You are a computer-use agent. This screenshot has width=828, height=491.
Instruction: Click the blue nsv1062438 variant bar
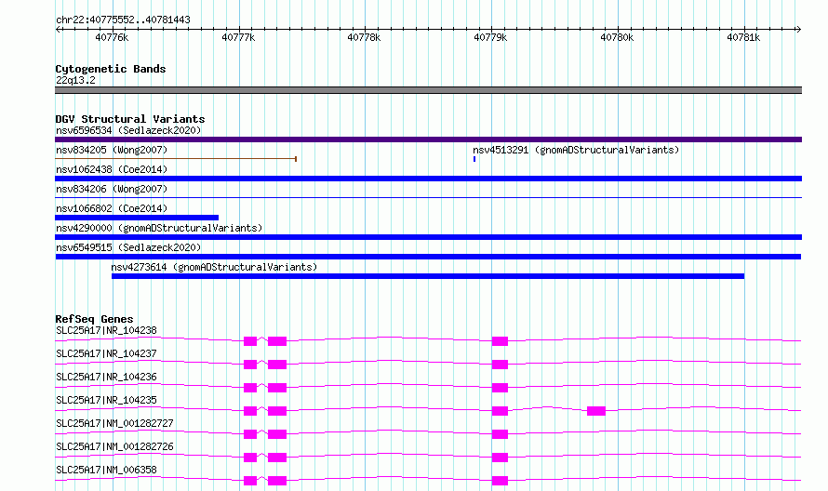[x=428, y=179]
